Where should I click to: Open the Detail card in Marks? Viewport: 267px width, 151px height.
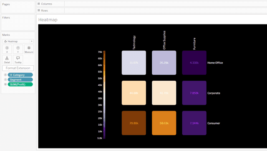tap(7, 60)
